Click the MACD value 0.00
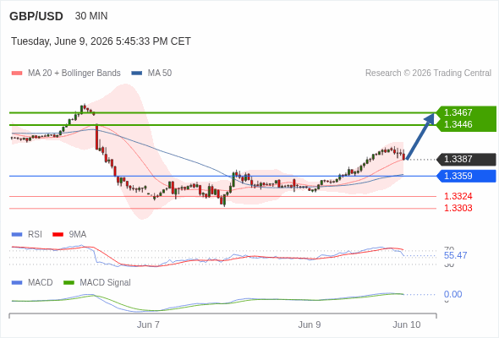The height and width of the screenshot is (338, 499). pyautogui.click(x=452, y=294)
